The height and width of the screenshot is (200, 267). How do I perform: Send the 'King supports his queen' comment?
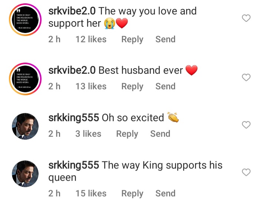pyautogui.click(x=165, y=193)
